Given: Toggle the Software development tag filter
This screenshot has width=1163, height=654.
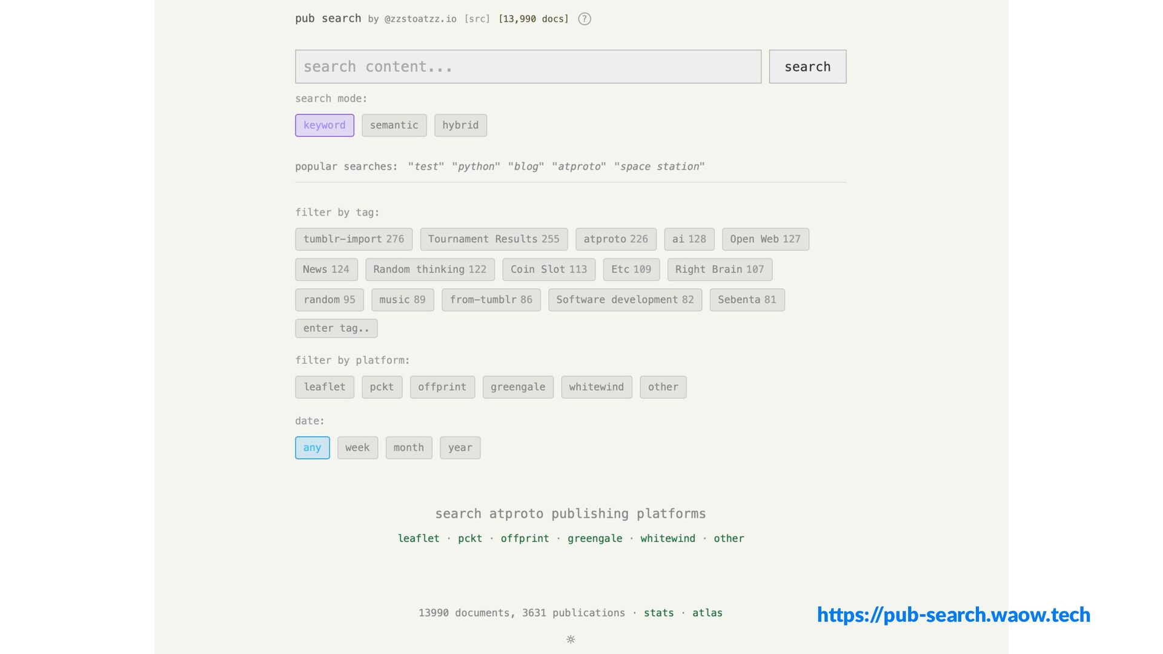Looking at the screenshot, I should pyautogui.click(x=625, y=300).
